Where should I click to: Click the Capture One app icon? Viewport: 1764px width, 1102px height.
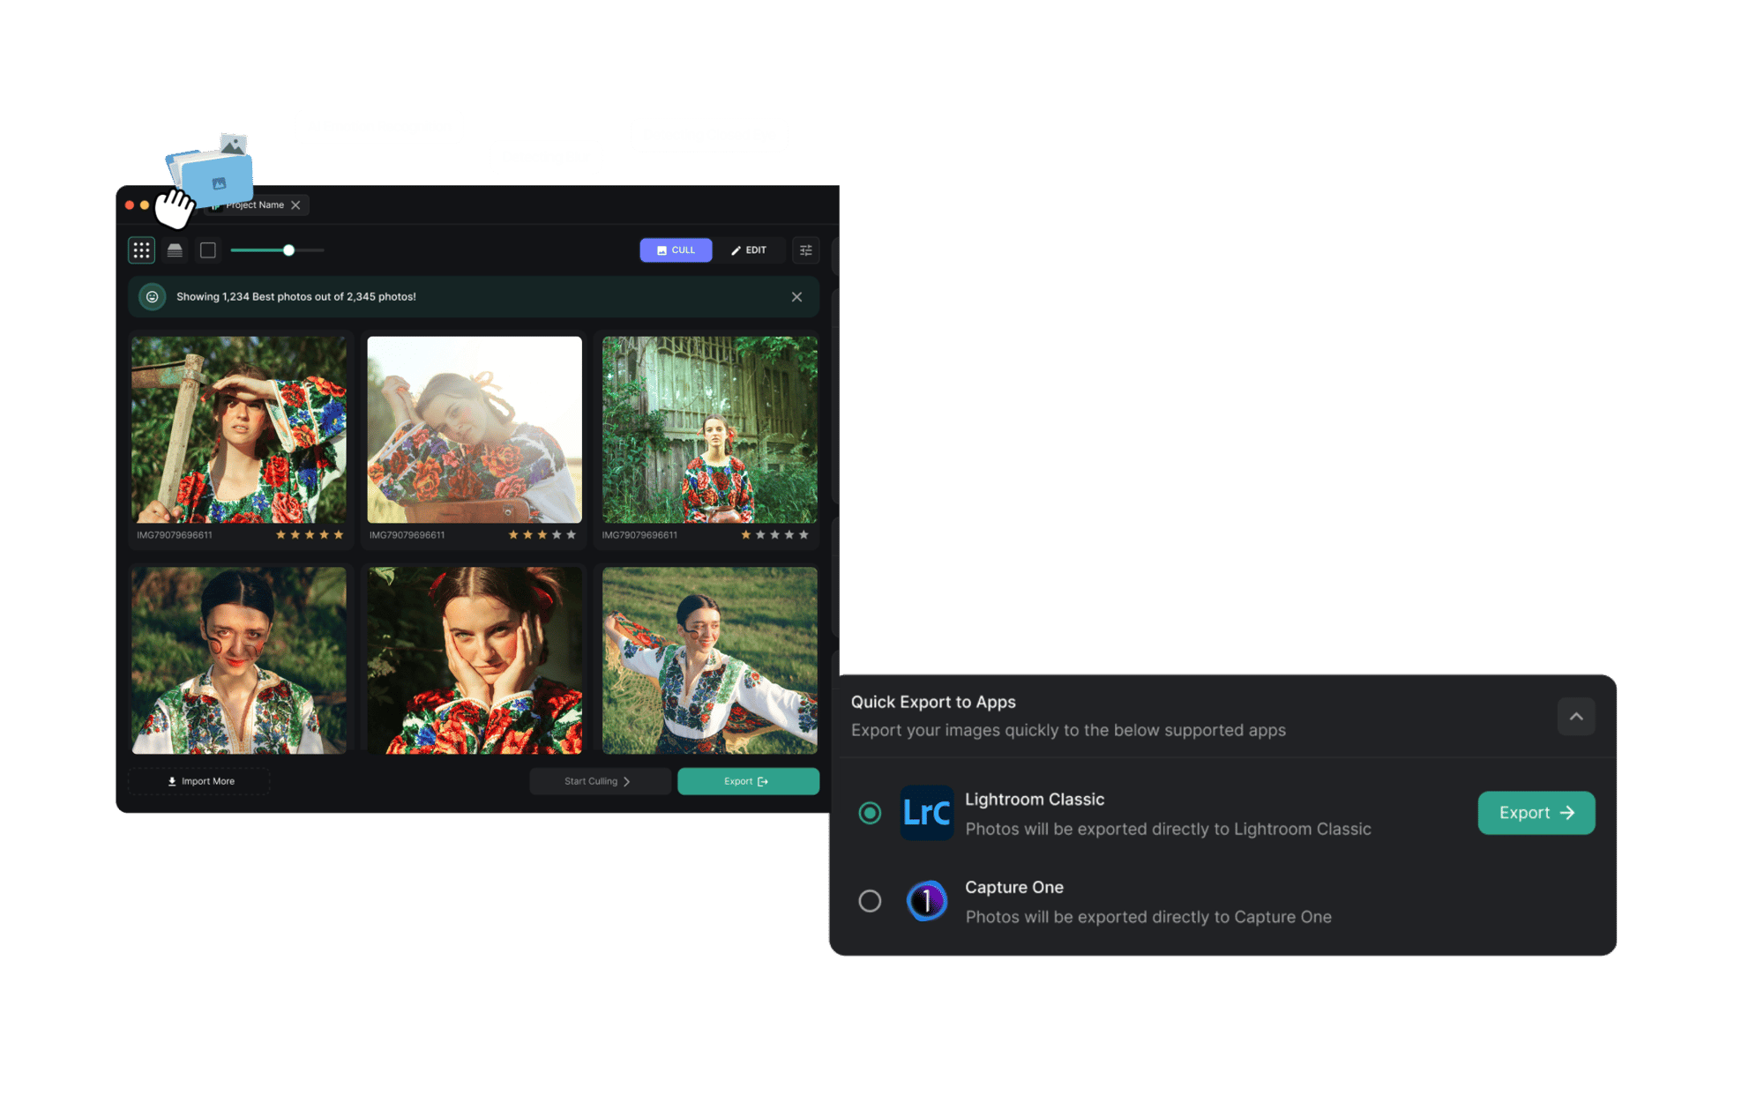click(x=927, y=901)
